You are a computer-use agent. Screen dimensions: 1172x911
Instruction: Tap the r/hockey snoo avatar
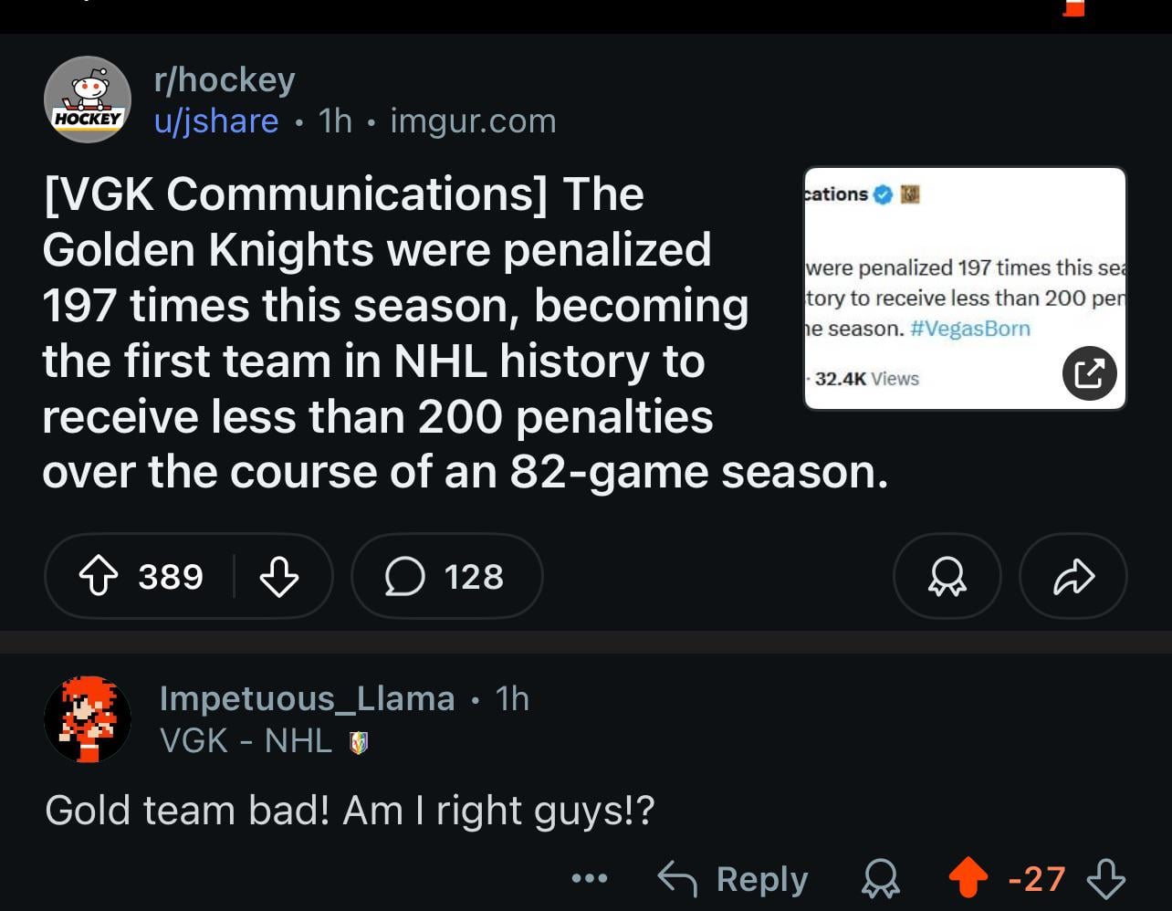point(88,99)
